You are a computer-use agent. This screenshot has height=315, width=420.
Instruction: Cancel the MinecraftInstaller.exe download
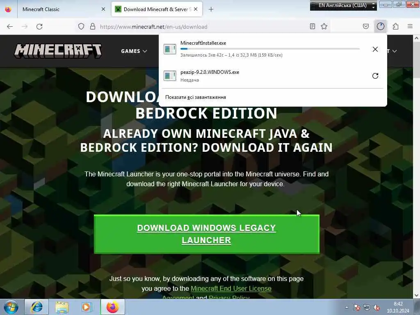click(375, 49)
